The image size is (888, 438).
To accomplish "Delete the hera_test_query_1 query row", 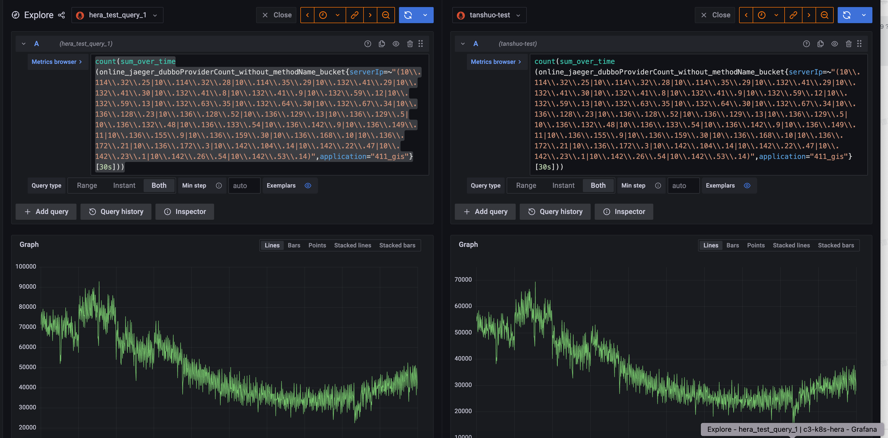I will coord(410,44).
